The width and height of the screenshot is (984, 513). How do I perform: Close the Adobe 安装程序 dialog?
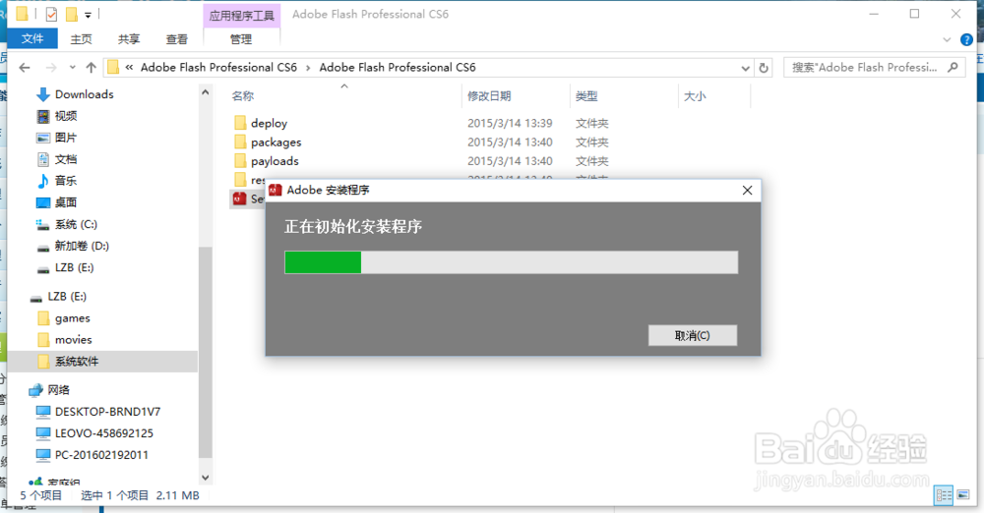pyautogui.click(x=747, y=190)
